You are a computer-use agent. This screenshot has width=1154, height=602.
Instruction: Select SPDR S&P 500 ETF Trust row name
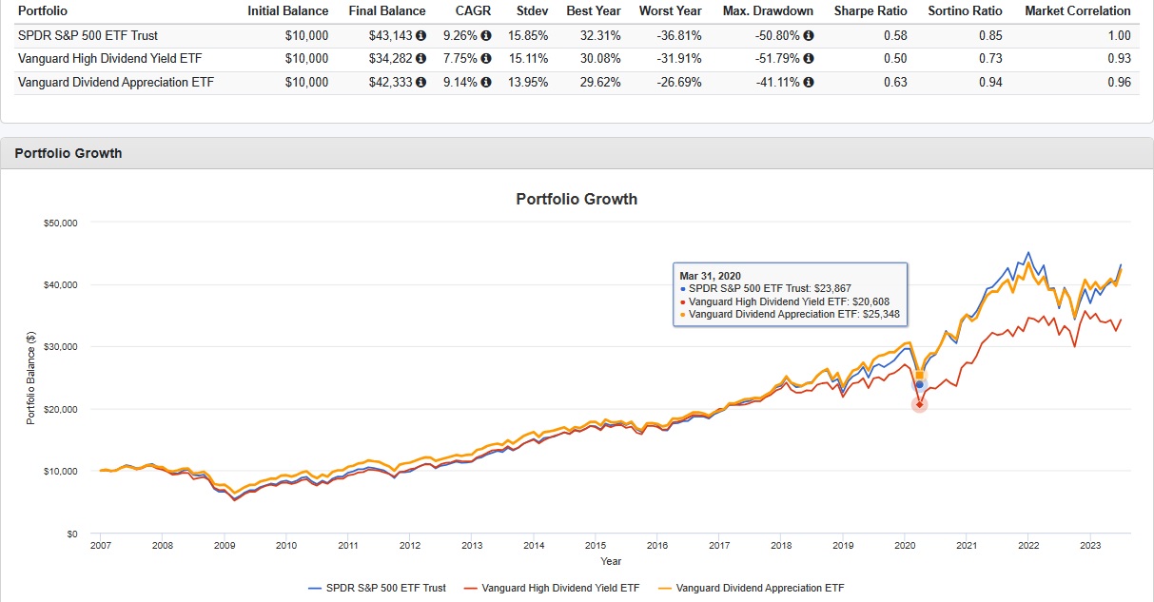(x=88, y=36)
